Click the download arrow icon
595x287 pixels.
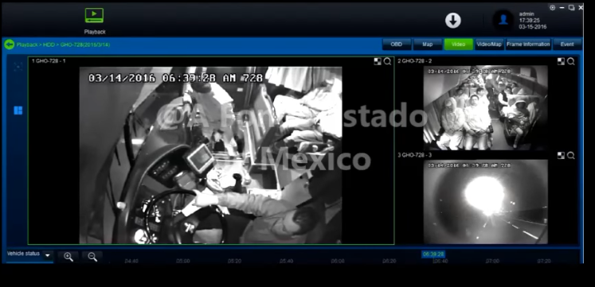pyautogui.click(x=452, y=21)
